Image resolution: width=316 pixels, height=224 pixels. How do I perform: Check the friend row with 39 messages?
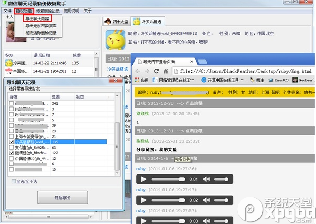pos(12,125)
